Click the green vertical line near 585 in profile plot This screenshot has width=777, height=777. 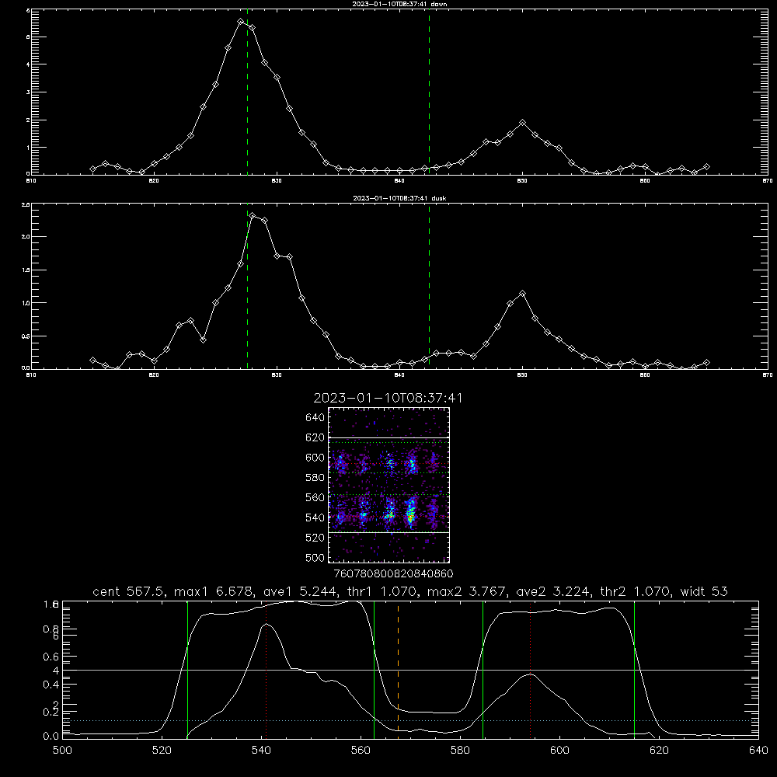(483, 669)
